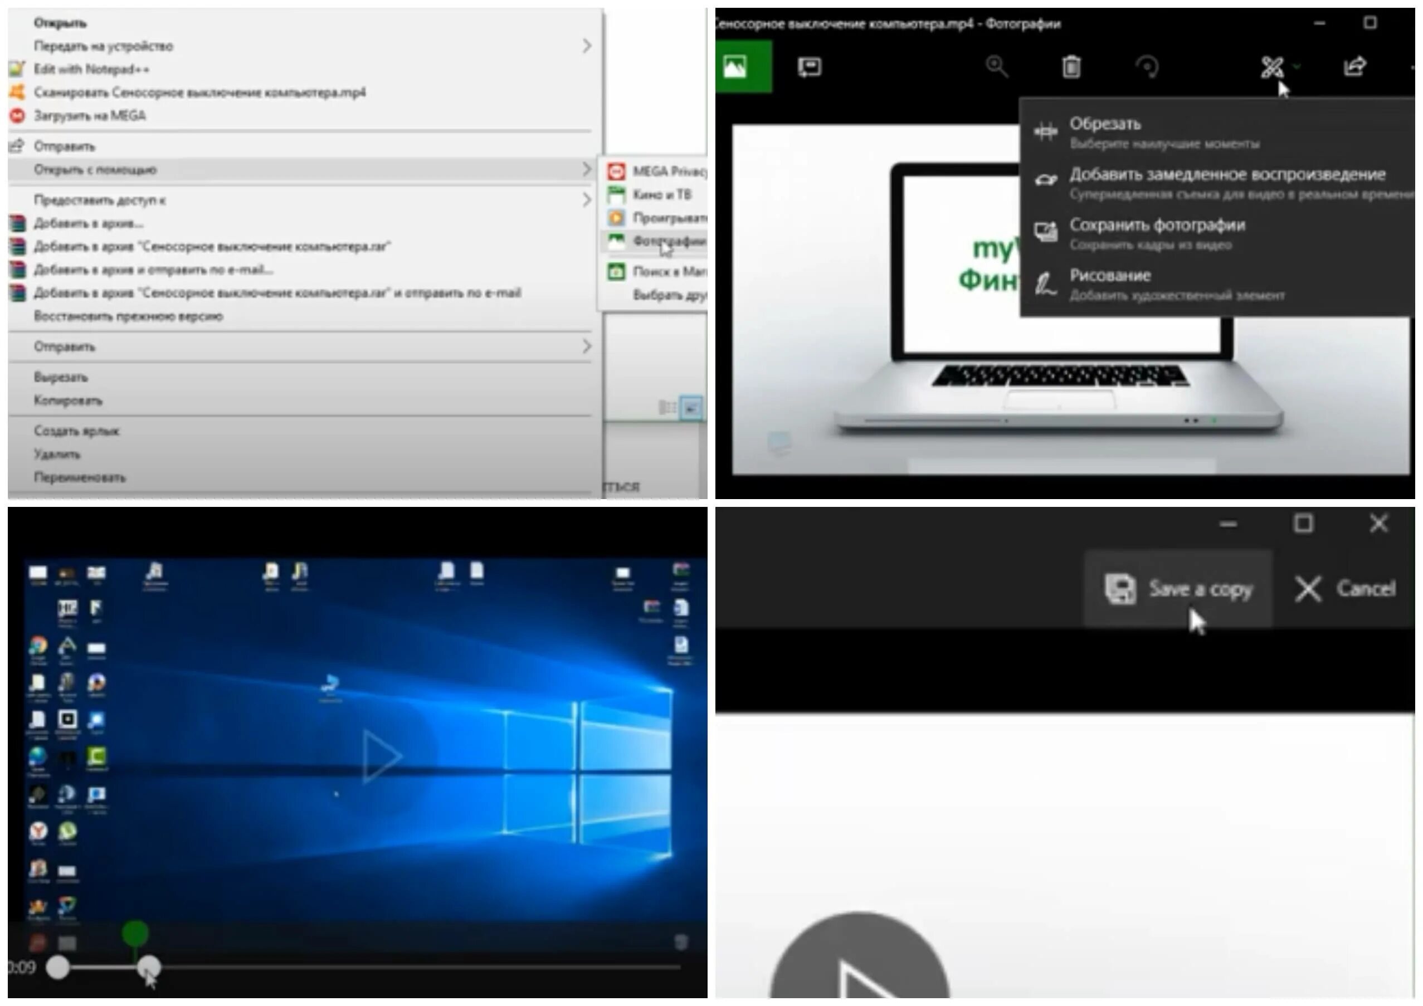1423x1006 pixels.
Task: Click the green collection picture icon
Action: [735, 66]
